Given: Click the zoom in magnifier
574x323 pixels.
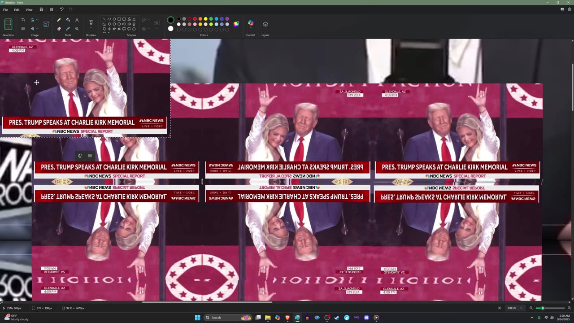Looking at the screenshot, I should point(569,308).
